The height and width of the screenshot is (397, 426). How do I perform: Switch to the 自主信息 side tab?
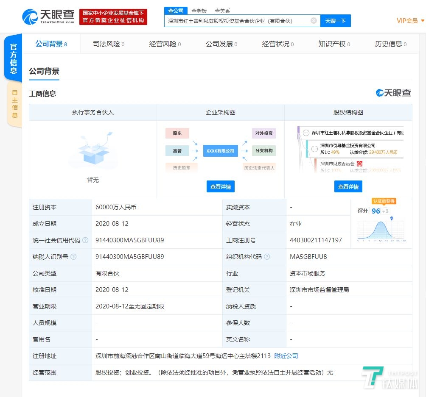tap(14, 104)
